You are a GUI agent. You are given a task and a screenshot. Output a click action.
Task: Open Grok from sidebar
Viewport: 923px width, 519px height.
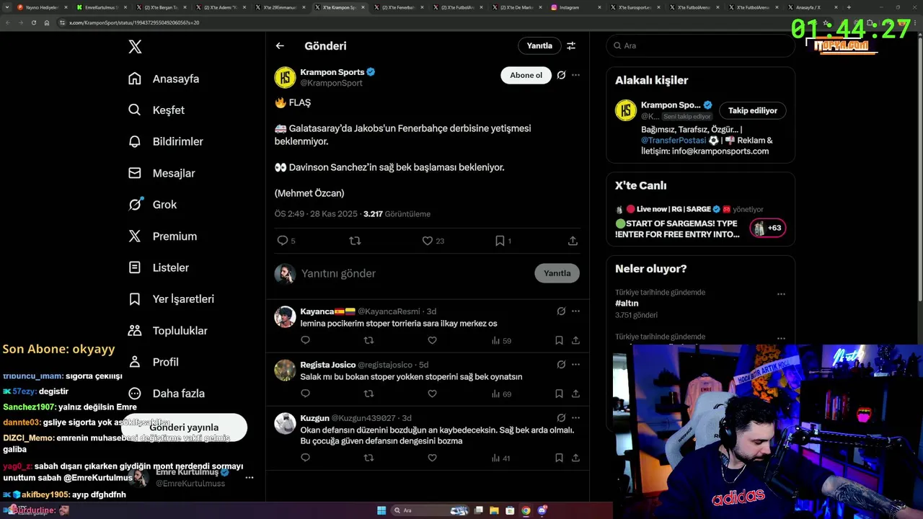(x=152, y=205)
